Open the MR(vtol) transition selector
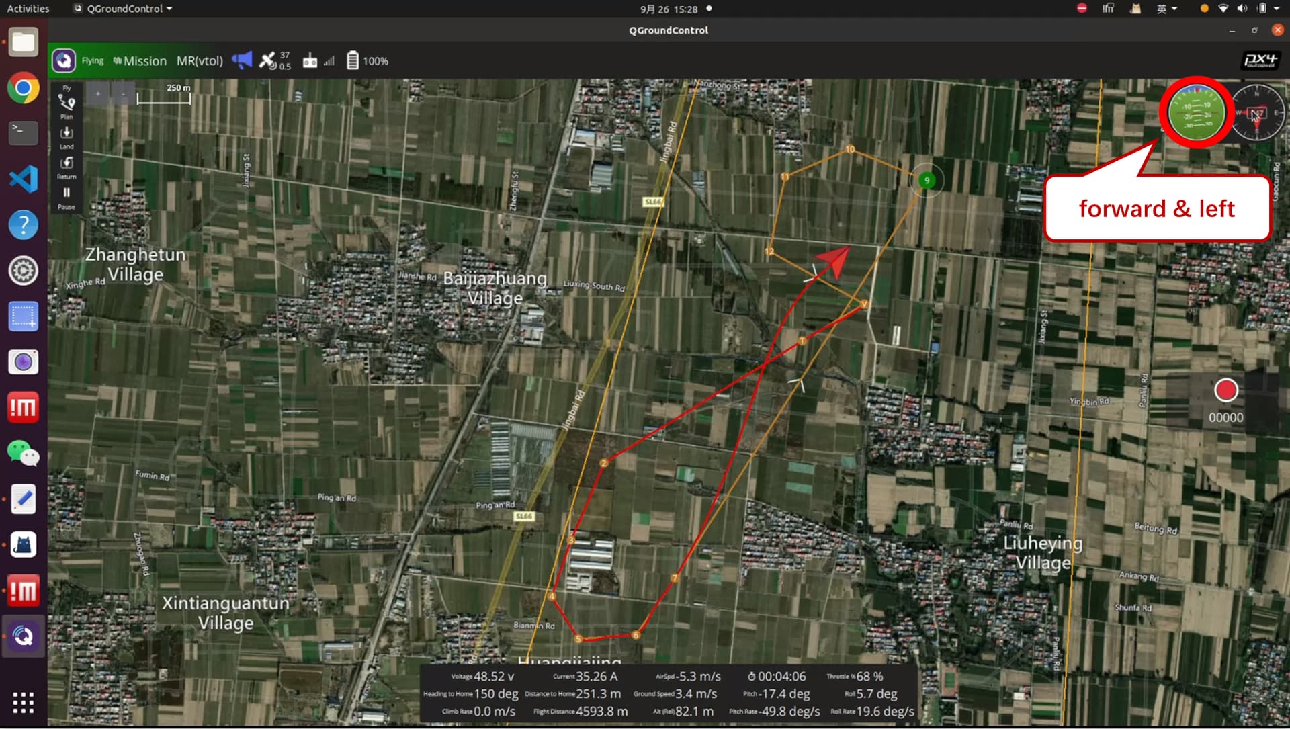 [200, 61]
